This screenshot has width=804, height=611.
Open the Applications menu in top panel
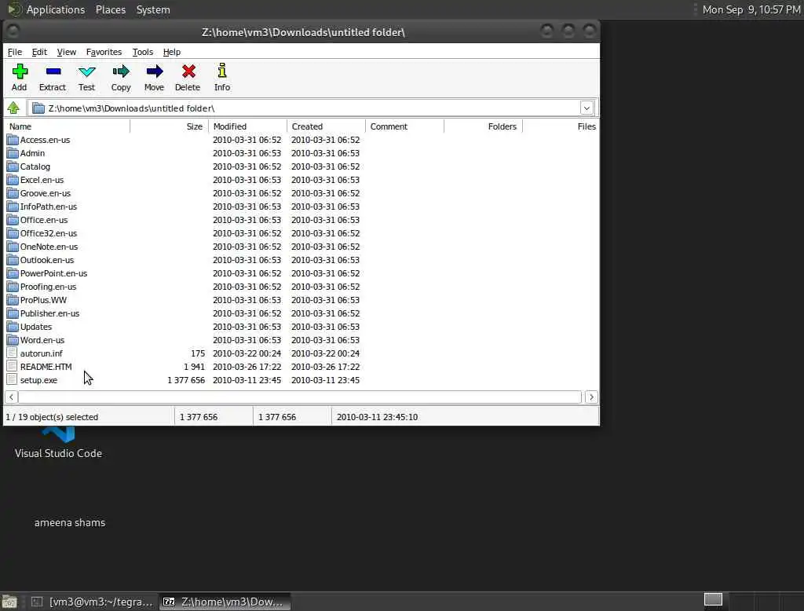tap(56, 9)
